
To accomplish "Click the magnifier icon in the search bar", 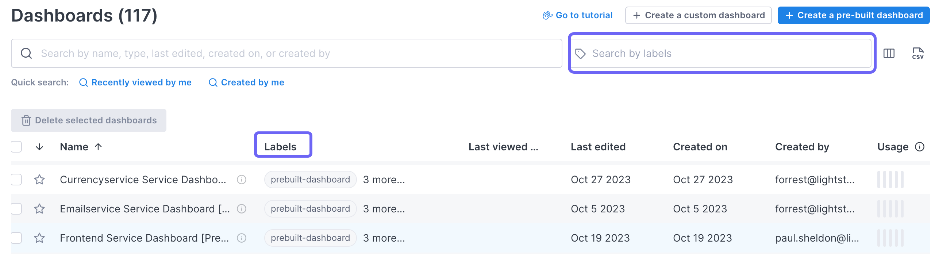I will (26, 53).
